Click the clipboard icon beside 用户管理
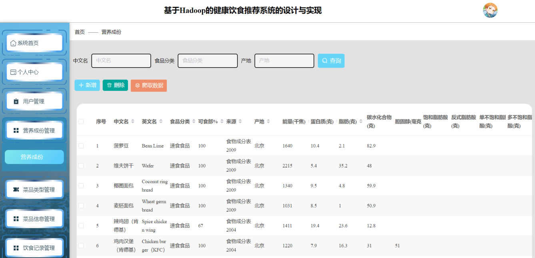 pos(16,102)
